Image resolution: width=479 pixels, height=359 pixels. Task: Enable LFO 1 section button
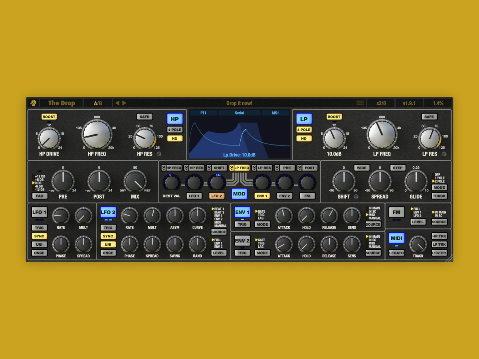tap(40, 212)
